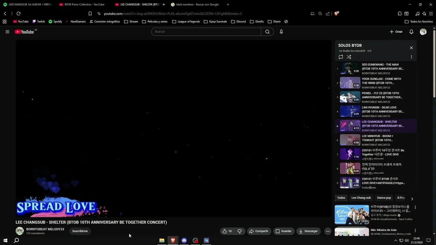Play LIM HYUNSIK - DEAR LOVE playlist item
This screenshot has height=245, width=436.
point(376,112)
